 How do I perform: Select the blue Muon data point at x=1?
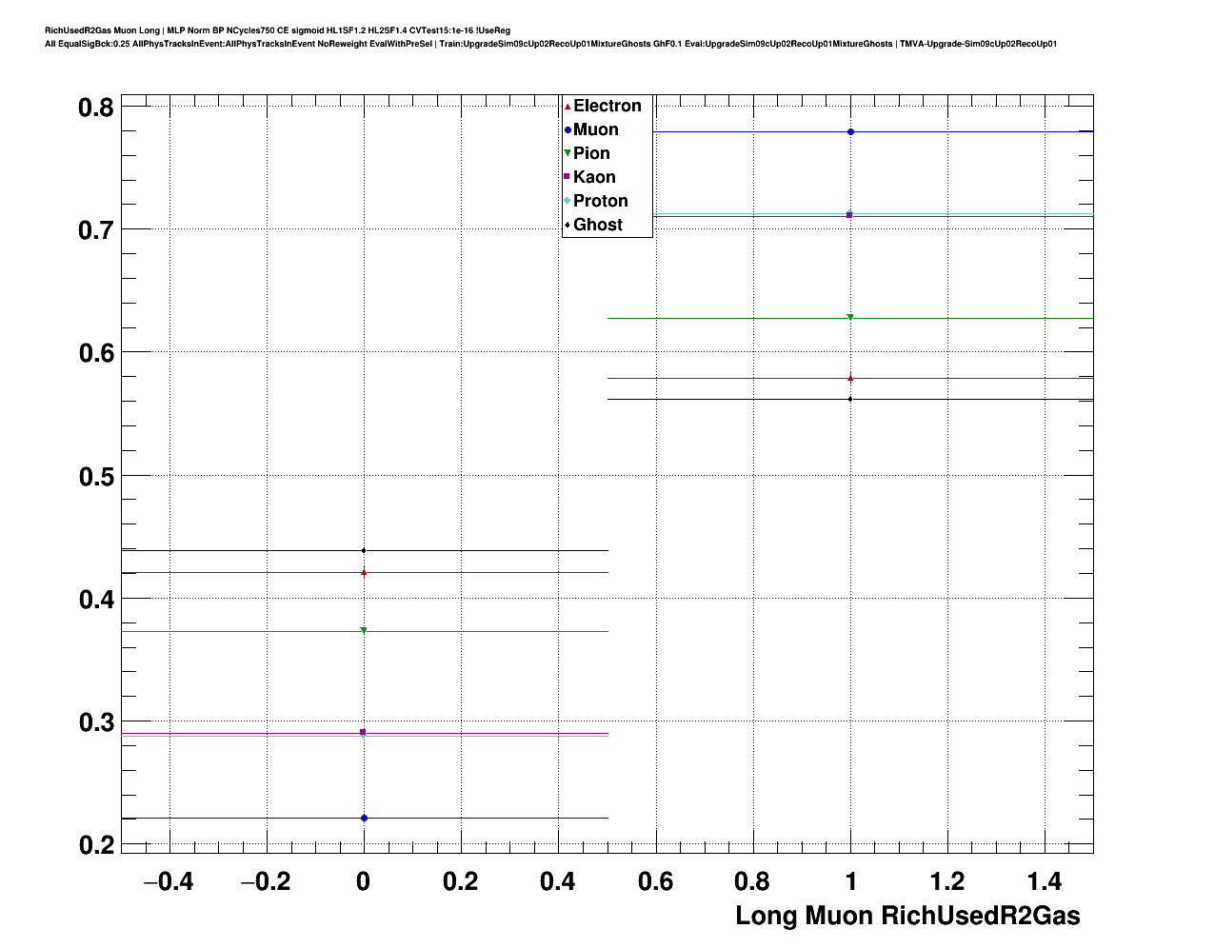coord(850,132)
